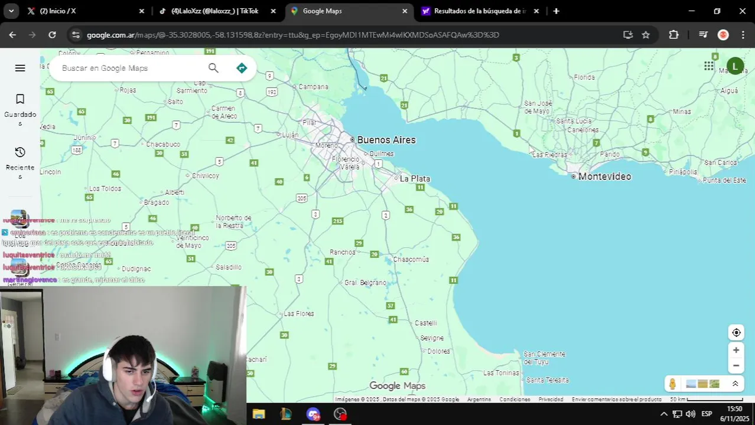Image resolution: width=755 pixels, height=425 pixels.
Task: Show your location on the map
Action: pos(736,332)
